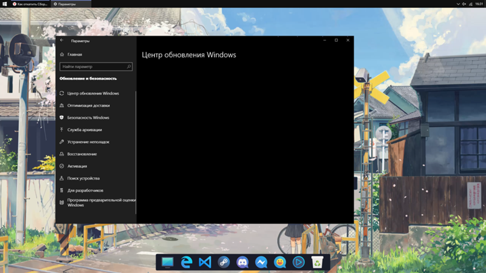Minimize the Параметры window
Image resolution: width=486 pixels, height=273 pixels.
tap(324, 40)
